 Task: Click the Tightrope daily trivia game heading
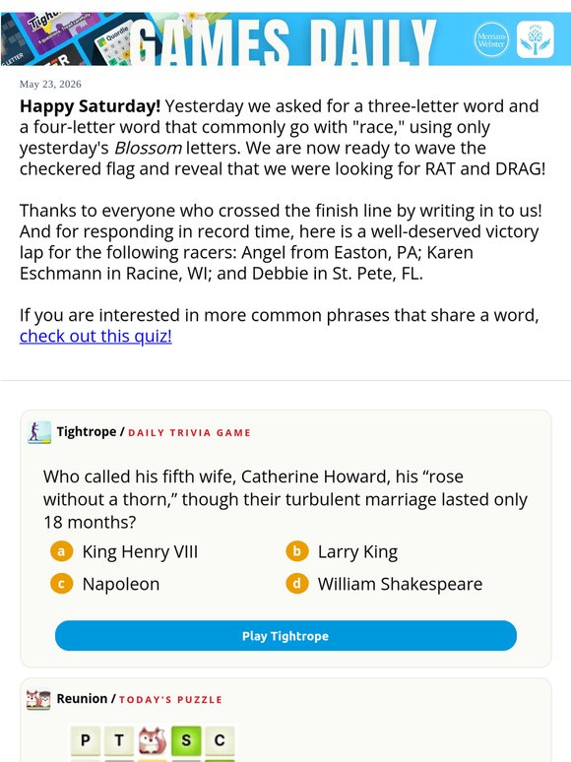(154, 432)
